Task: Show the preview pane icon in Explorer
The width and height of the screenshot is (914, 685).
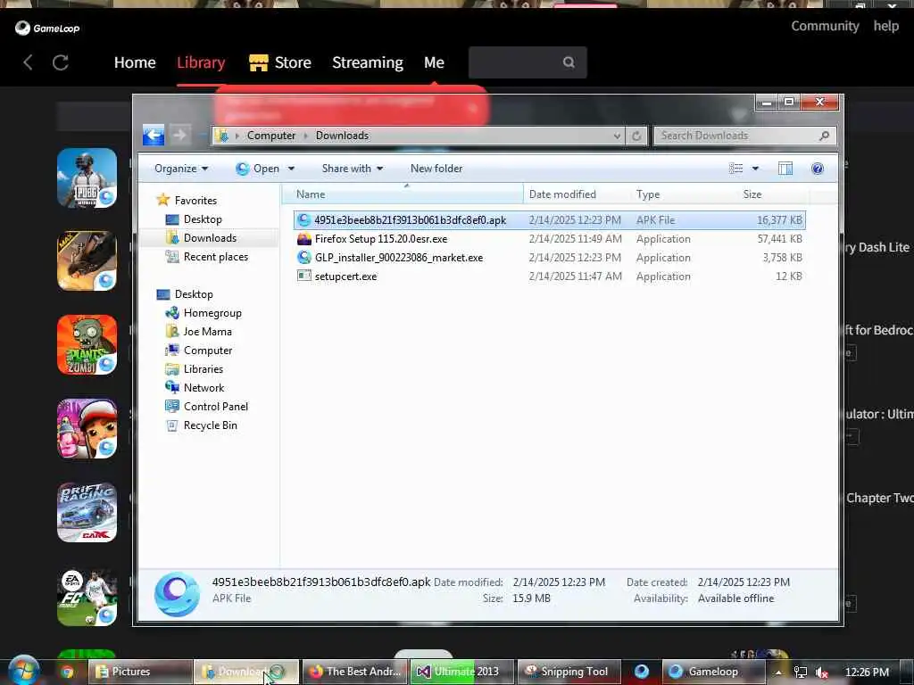Action: click(785, 169)
